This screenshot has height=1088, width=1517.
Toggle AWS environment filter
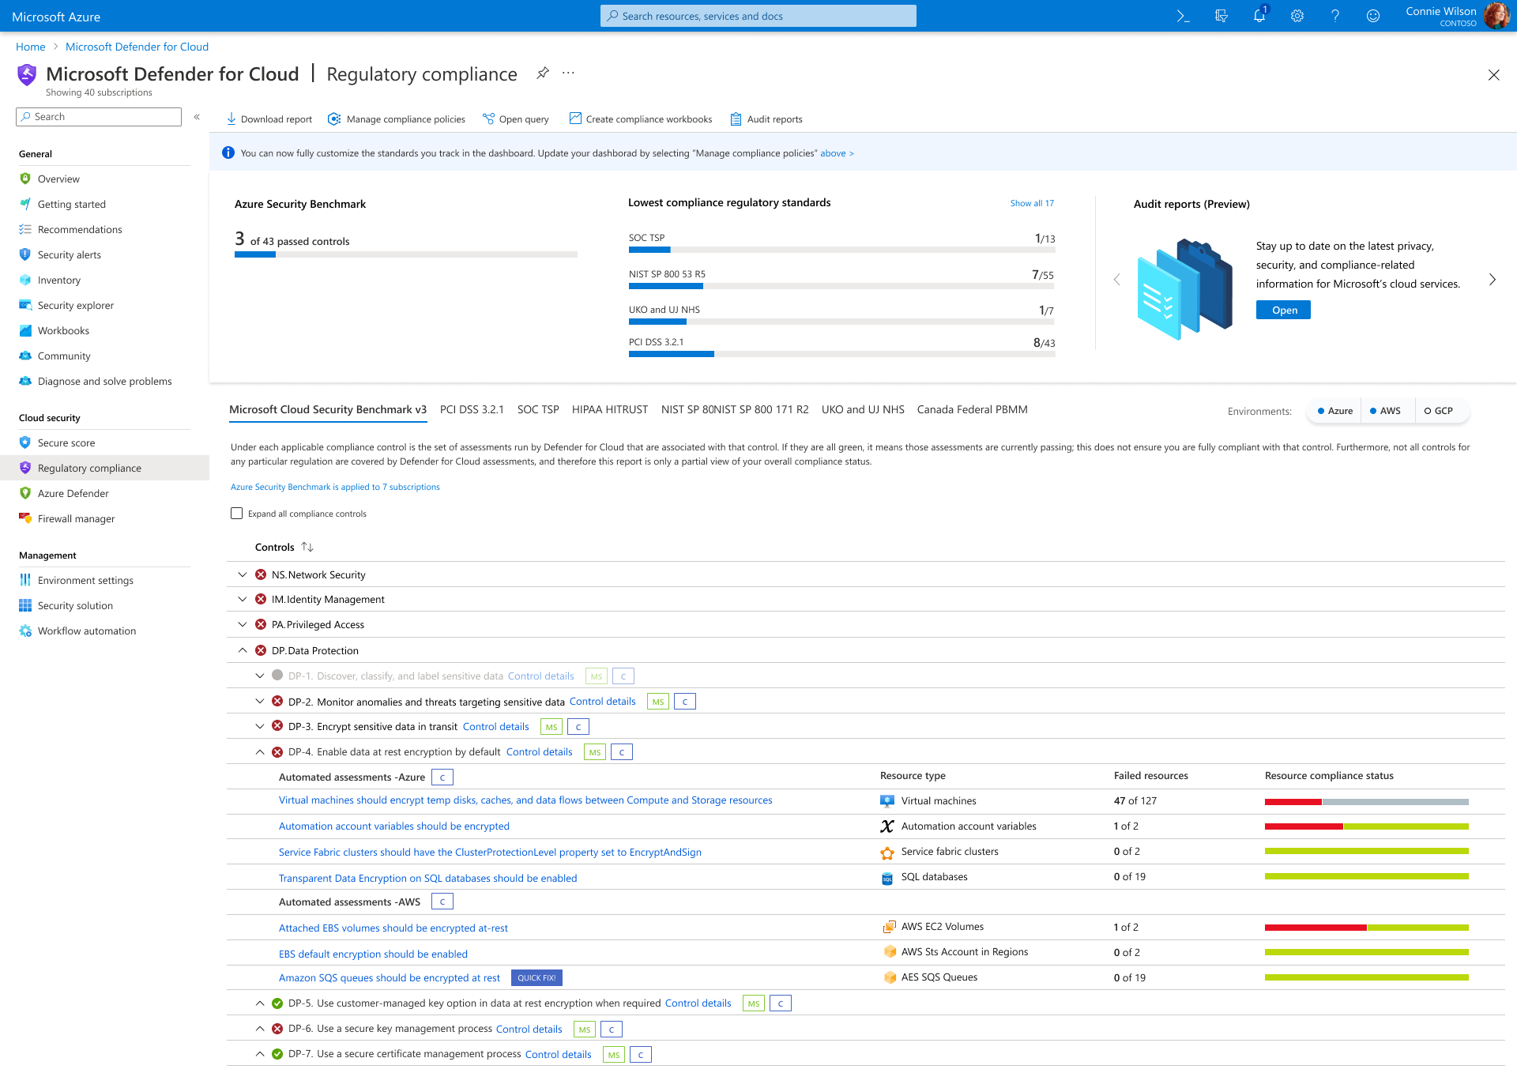tap(1385, 411)
